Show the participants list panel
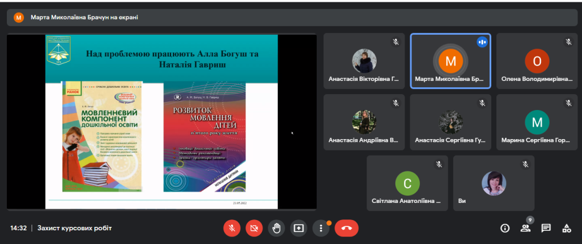The width and height of the screenshot is (582, 244). [525, 228]
